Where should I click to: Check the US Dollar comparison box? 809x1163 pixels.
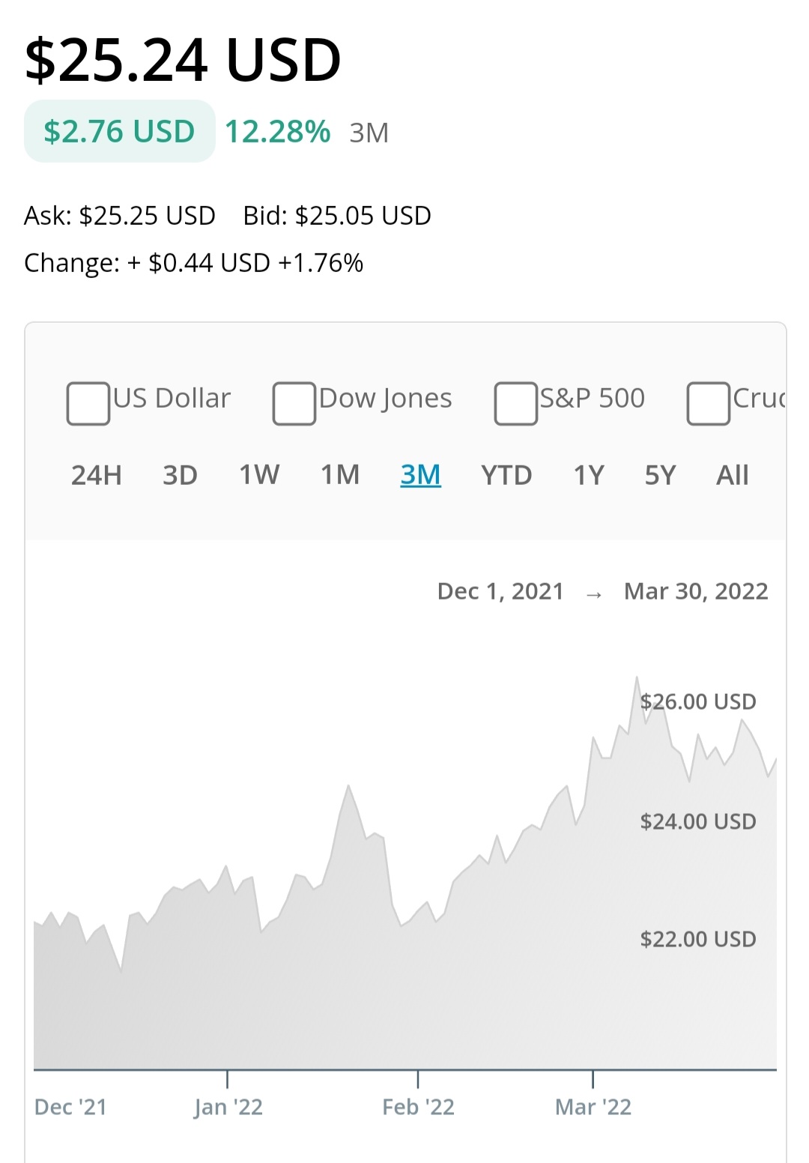coord(88,403)
